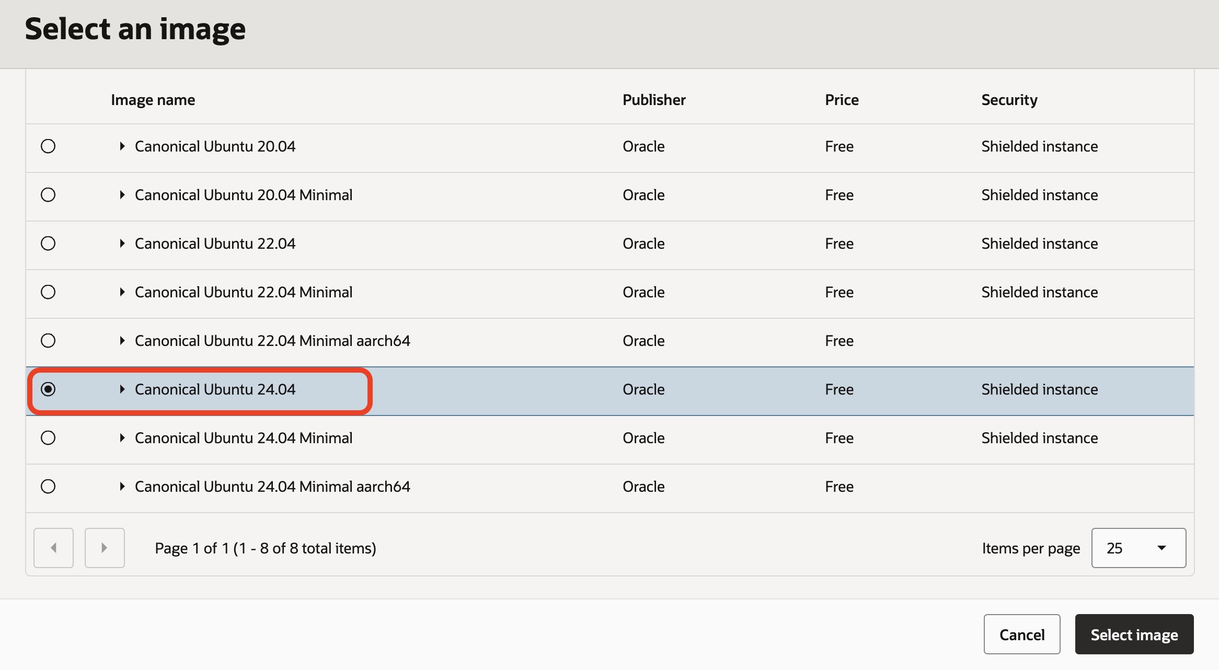Click the Canonical Ubuntu 24.04 Minimal name
The image size is (1219, 670).
244,438
